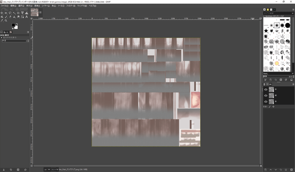Select the Zoom magnifier tool

point(6,21)
